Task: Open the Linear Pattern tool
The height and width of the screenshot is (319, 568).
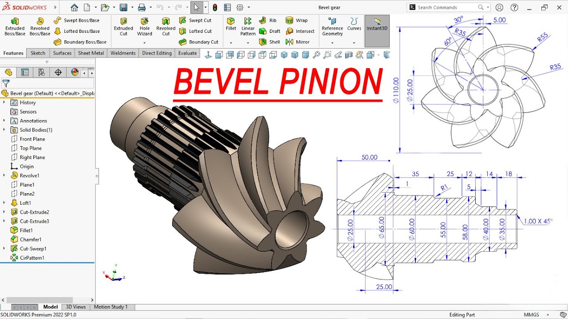Action: (248, 27)
